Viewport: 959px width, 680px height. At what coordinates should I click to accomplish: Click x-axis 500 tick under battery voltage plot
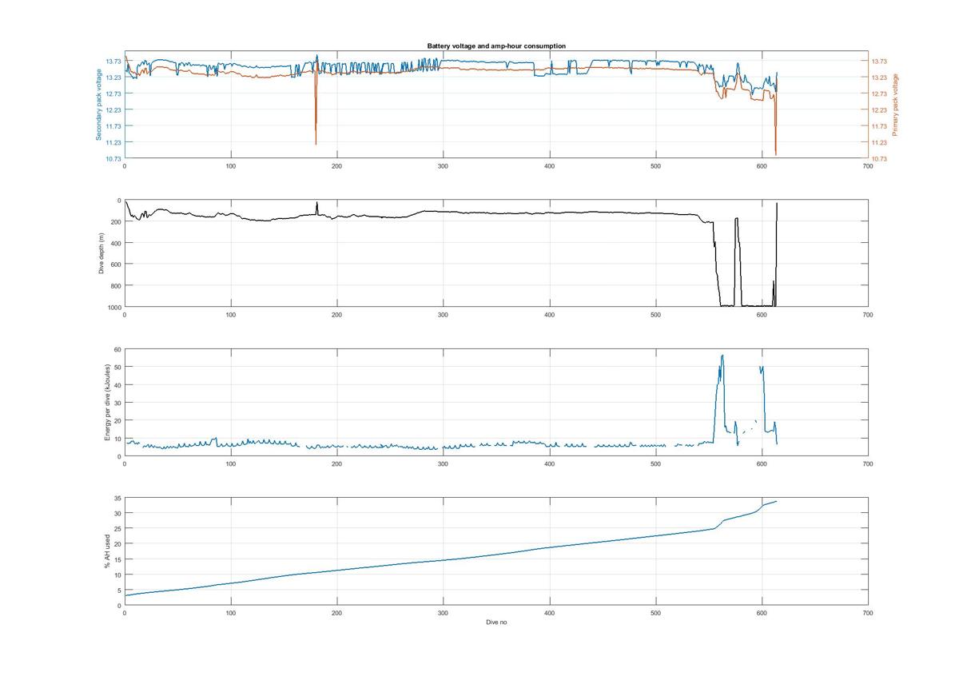click(655, 166)
